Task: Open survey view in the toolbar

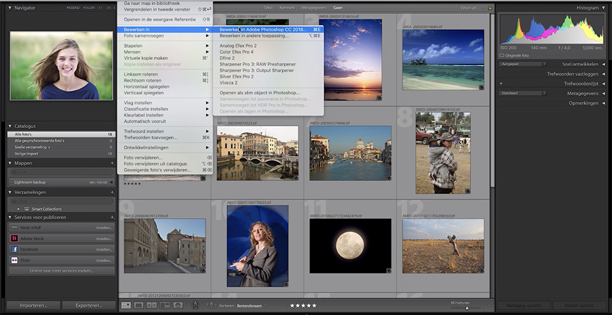Action: [164, 305]
